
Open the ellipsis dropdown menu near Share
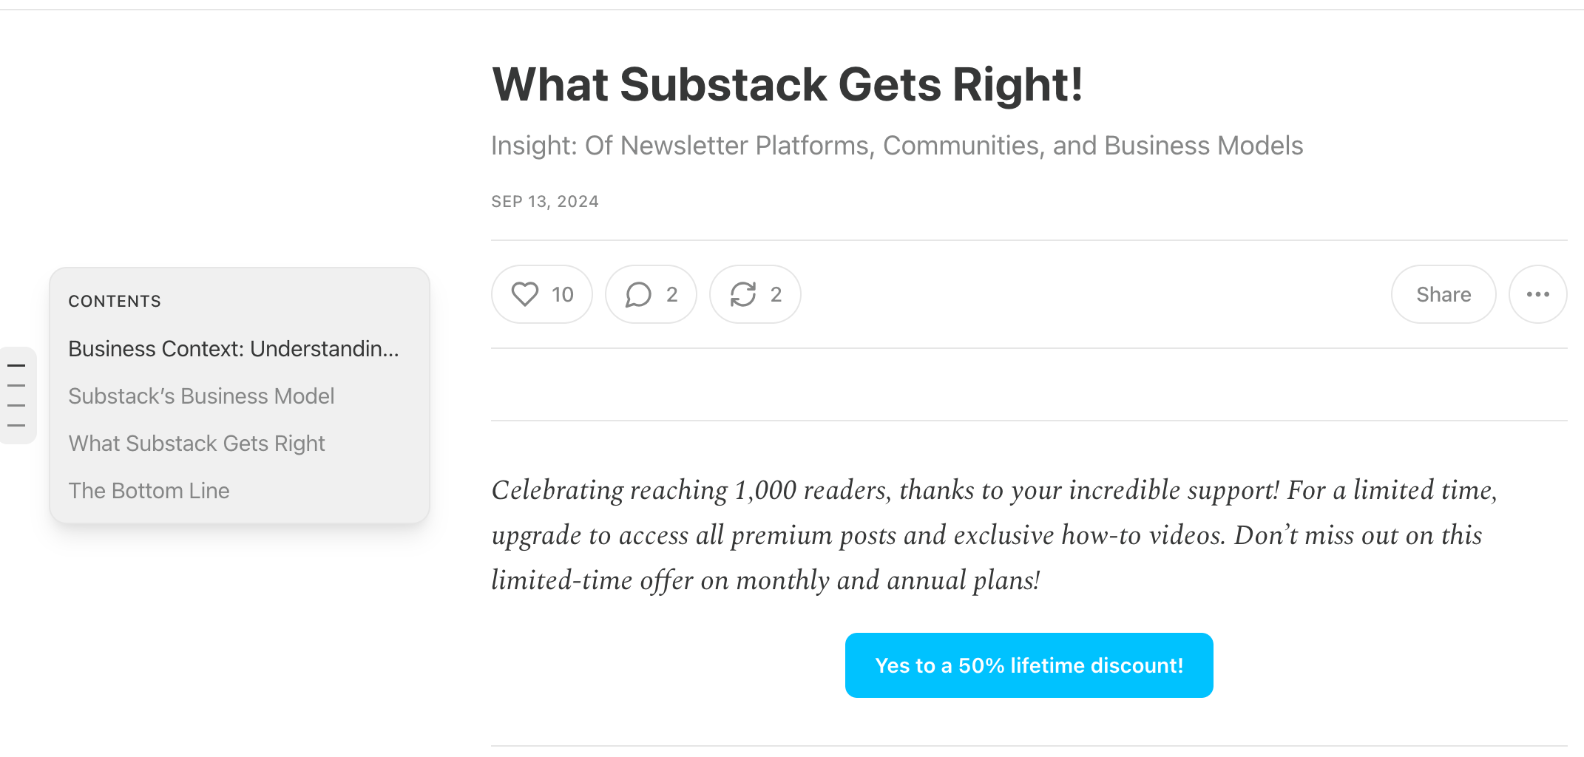(1537, 293)
